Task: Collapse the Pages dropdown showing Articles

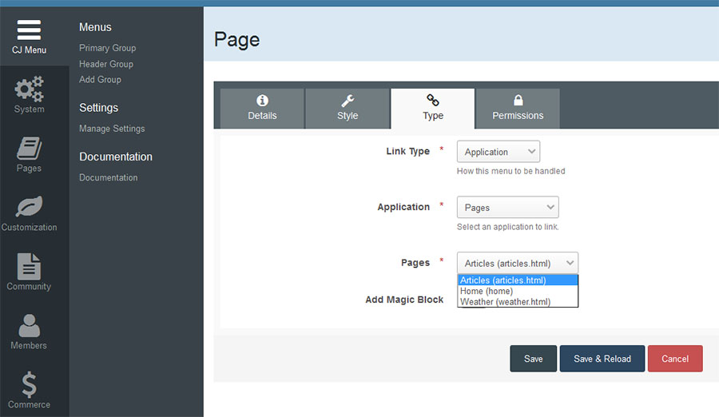Action: pyautogui.click(x=517, y=264)
